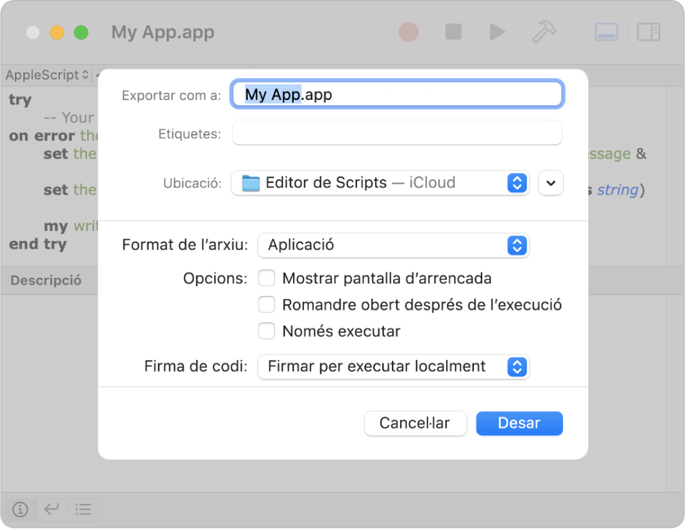Show script description via the info icon
Image resolution: width=685 pixels, height=530 pixels.
point(19,509)
